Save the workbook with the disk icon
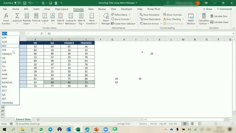 coord(25,3)
